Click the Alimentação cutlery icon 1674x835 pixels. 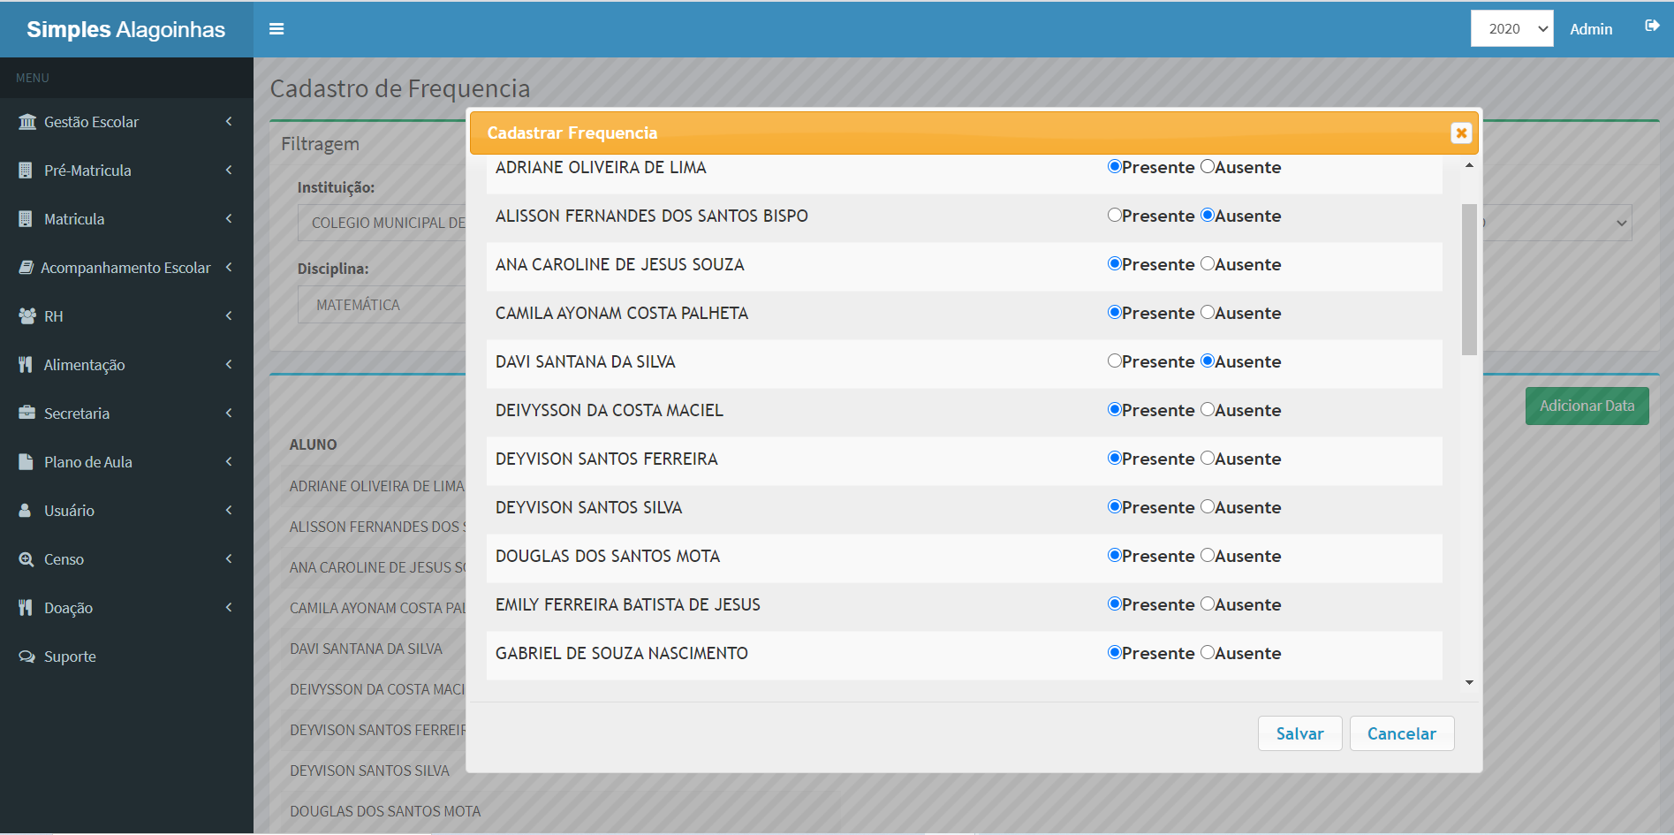(26, 365)
